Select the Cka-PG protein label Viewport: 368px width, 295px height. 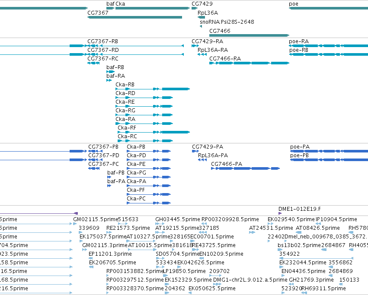click(136, 173)
